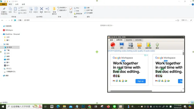Go up one folder level arrow
Image resolution: width=194 pixels, height=109 pixels.
pos(12,20)
